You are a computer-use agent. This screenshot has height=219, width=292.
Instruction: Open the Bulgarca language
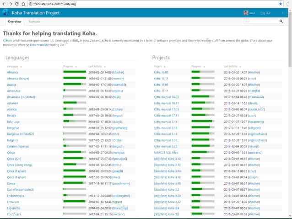(13, 140)
